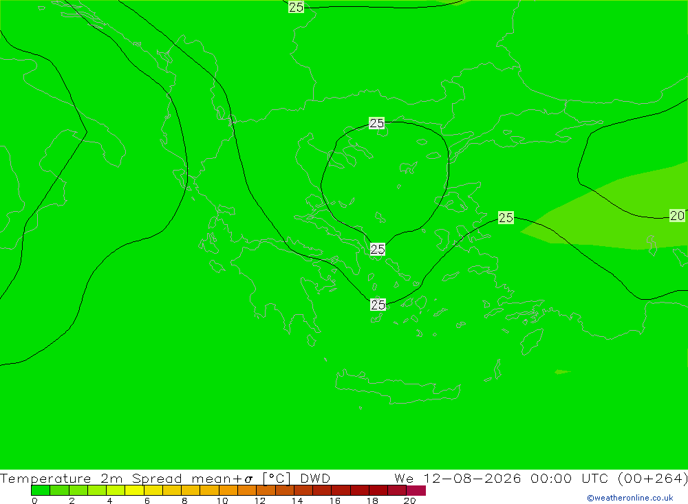Select the pure yellow legend swatch left of 6
This screenshot has height=504, width=688.
(x=135, y=490)
